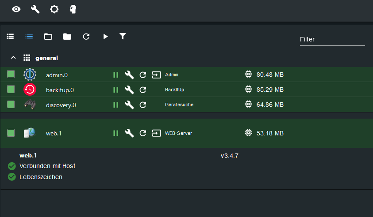The width and height of the screenshot is (373, 217).
Task: Tick the admin.0 checkbox
Action: pyautogui.click(x=11, y=75)
